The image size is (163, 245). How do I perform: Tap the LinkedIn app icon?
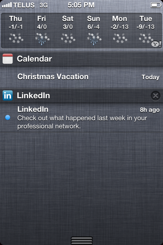8,96
